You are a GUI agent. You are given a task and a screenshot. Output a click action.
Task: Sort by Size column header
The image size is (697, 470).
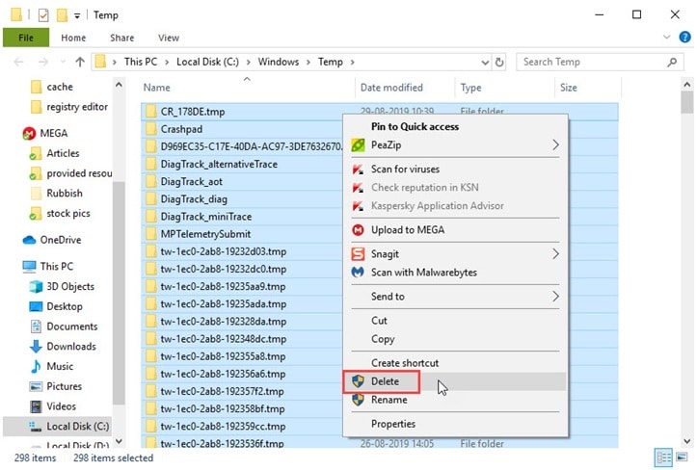[568, 88]
